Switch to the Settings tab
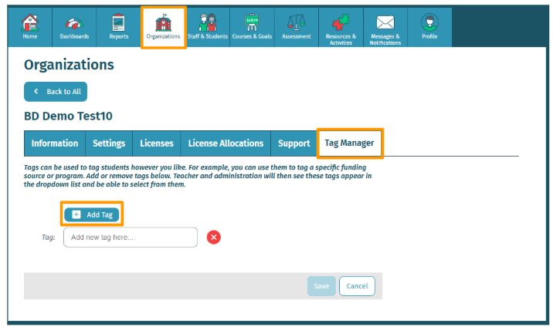Viewport: 553px width, 327px height. point(109,143)
